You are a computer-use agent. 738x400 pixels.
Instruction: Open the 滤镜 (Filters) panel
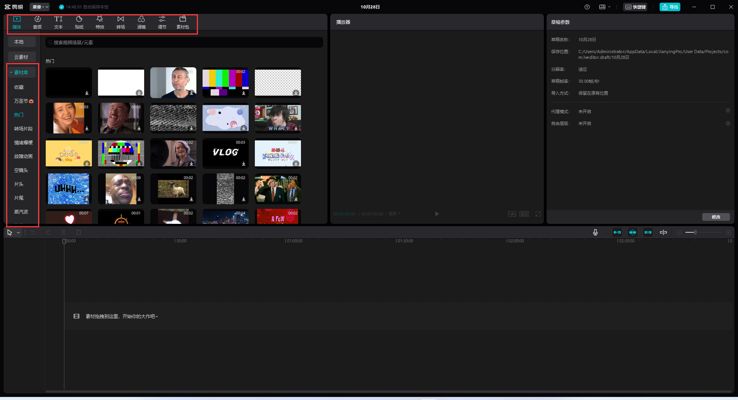pyautogui.click(x=141, y=22)
